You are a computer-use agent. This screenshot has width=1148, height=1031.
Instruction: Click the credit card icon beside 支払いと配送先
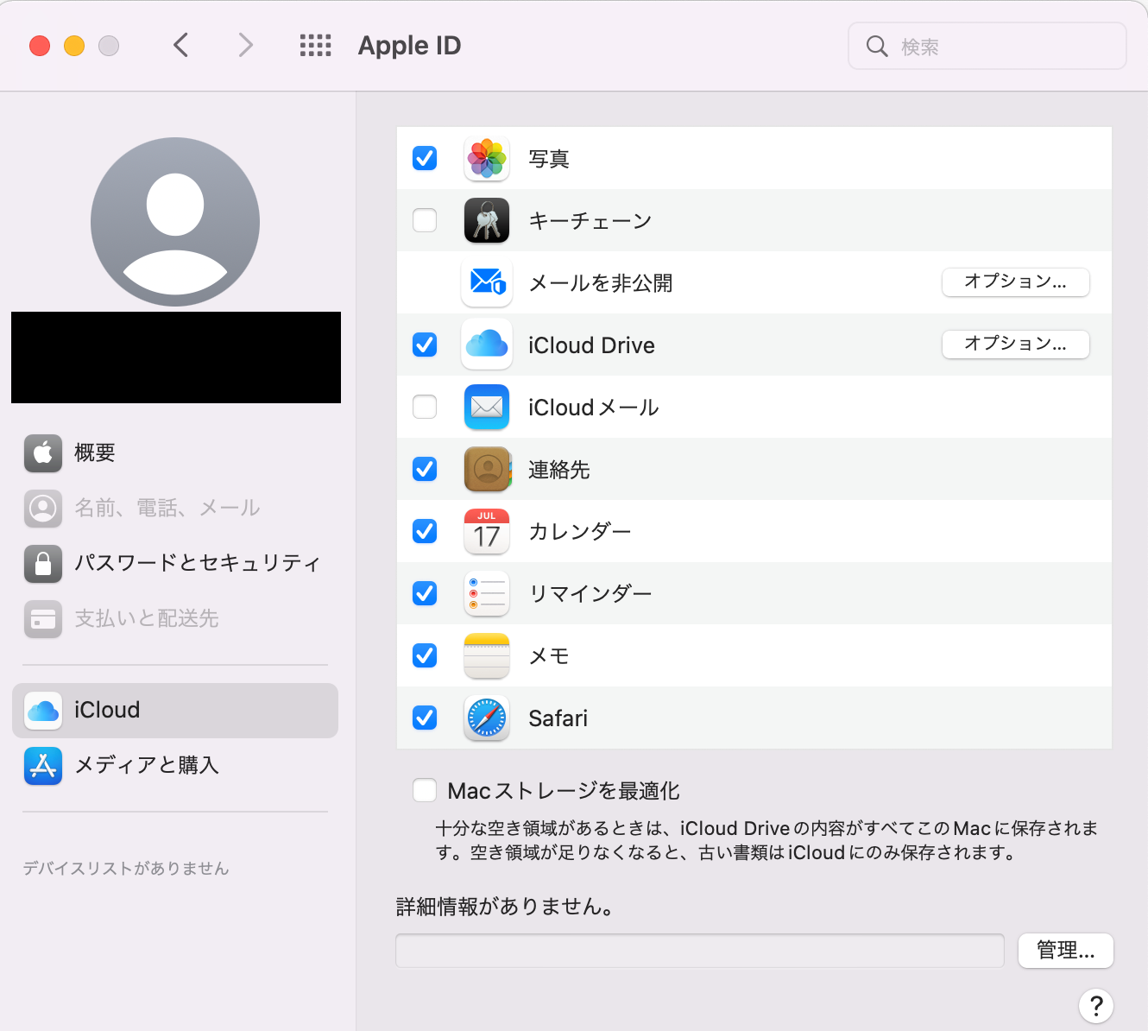pos(43,619)
